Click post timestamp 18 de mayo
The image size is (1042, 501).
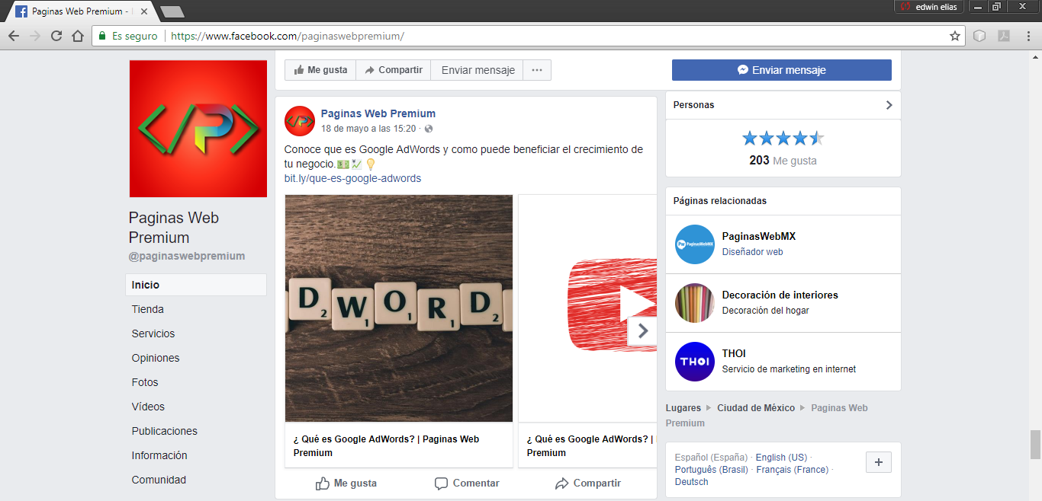click(x=368, y=129)
